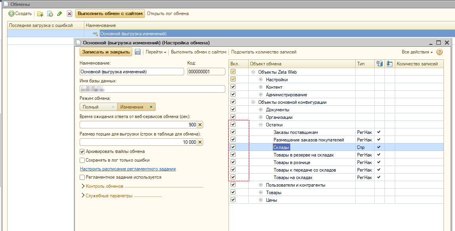455x231 pixels.
Task: Click the row icon beside Основной in the Обмены list
Action: click(x=95, y=34)
